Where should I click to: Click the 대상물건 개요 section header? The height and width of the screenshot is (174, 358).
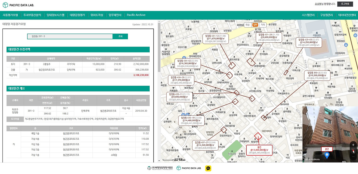pos(78,88)
